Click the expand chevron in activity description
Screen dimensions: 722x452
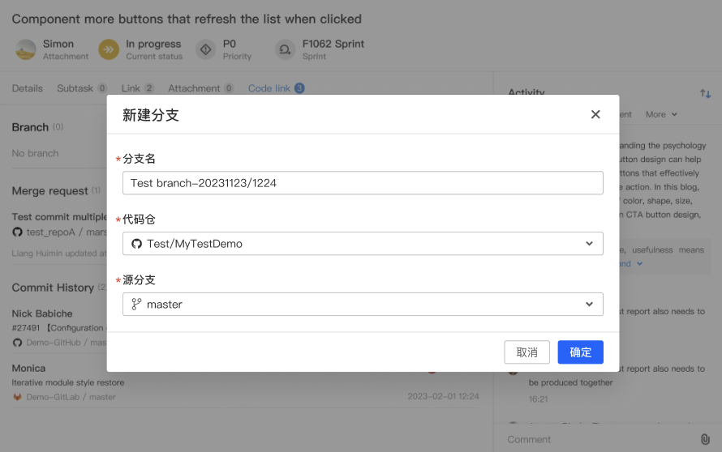coord(639,264)
